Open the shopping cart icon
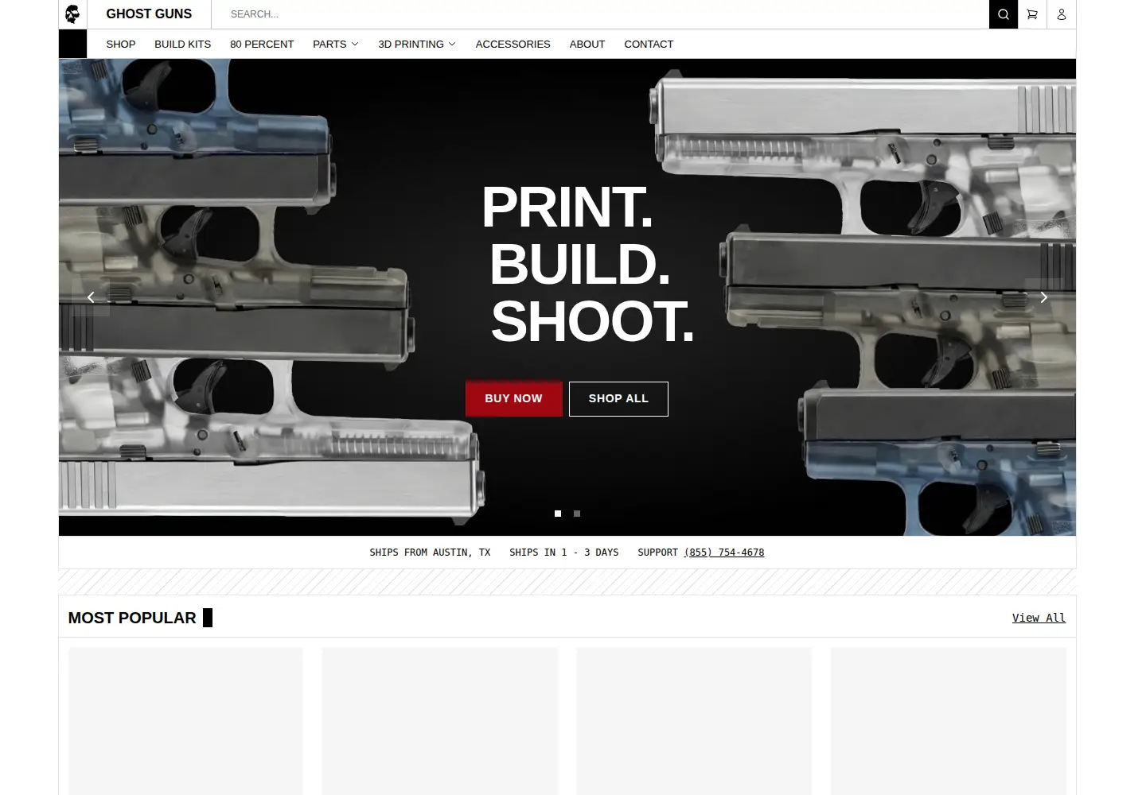This screenshot has width=1146, height=795. click(1032, 14)
